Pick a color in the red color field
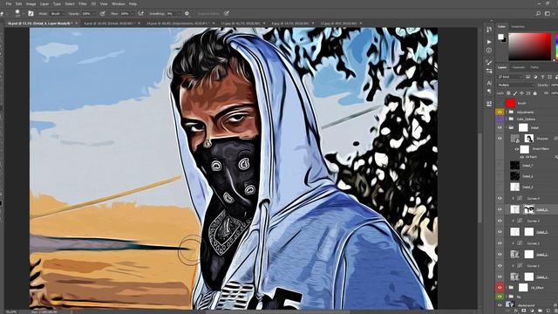The width and height of the screenshot is (558, 314). 529,46
